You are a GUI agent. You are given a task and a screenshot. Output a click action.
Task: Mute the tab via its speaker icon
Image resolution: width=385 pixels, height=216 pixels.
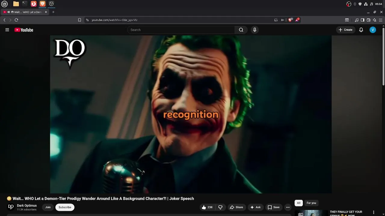point(9,12)
